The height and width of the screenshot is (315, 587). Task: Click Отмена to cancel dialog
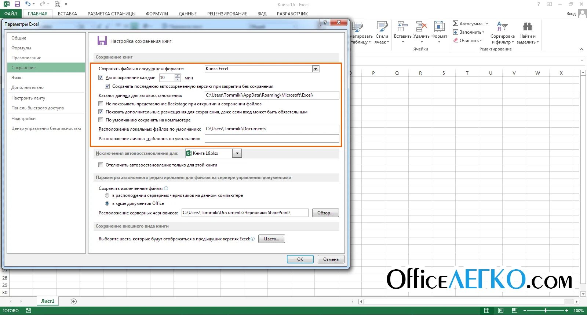331,259
